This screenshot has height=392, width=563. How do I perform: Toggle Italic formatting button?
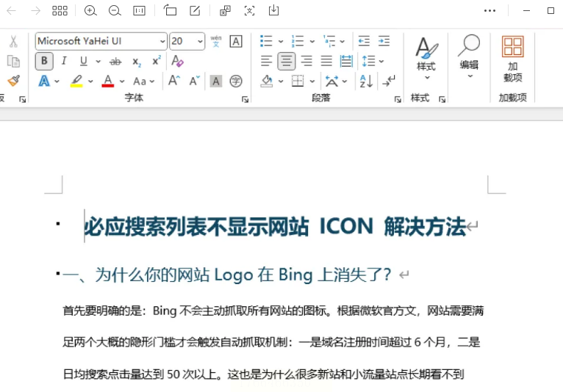pyautogui.click(x=64, y=61)
